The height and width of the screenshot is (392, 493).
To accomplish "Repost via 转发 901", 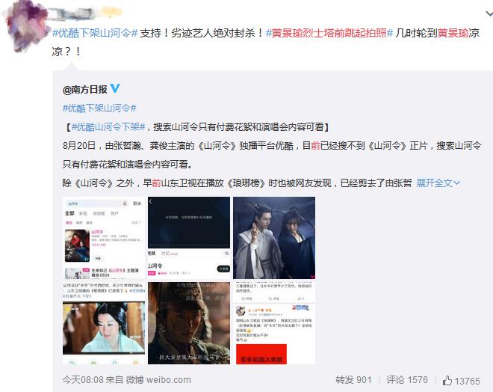I will [353, 380].
